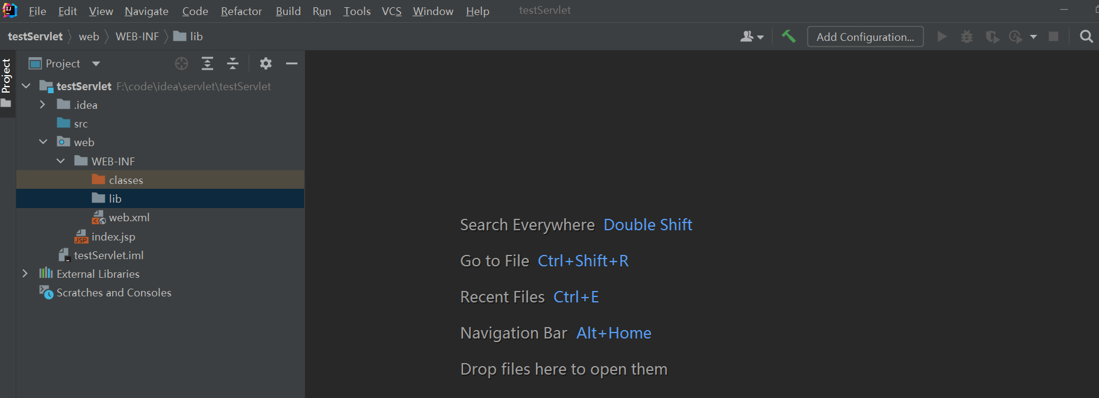Image resolution: width=1099 pixels, height=398 pixels.
Task: Click the testServlet.iml file icon
Action: click(64, 255)
